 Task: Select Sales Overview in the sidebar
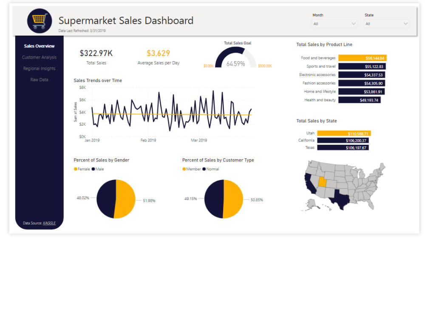click(x=39, y=46)
